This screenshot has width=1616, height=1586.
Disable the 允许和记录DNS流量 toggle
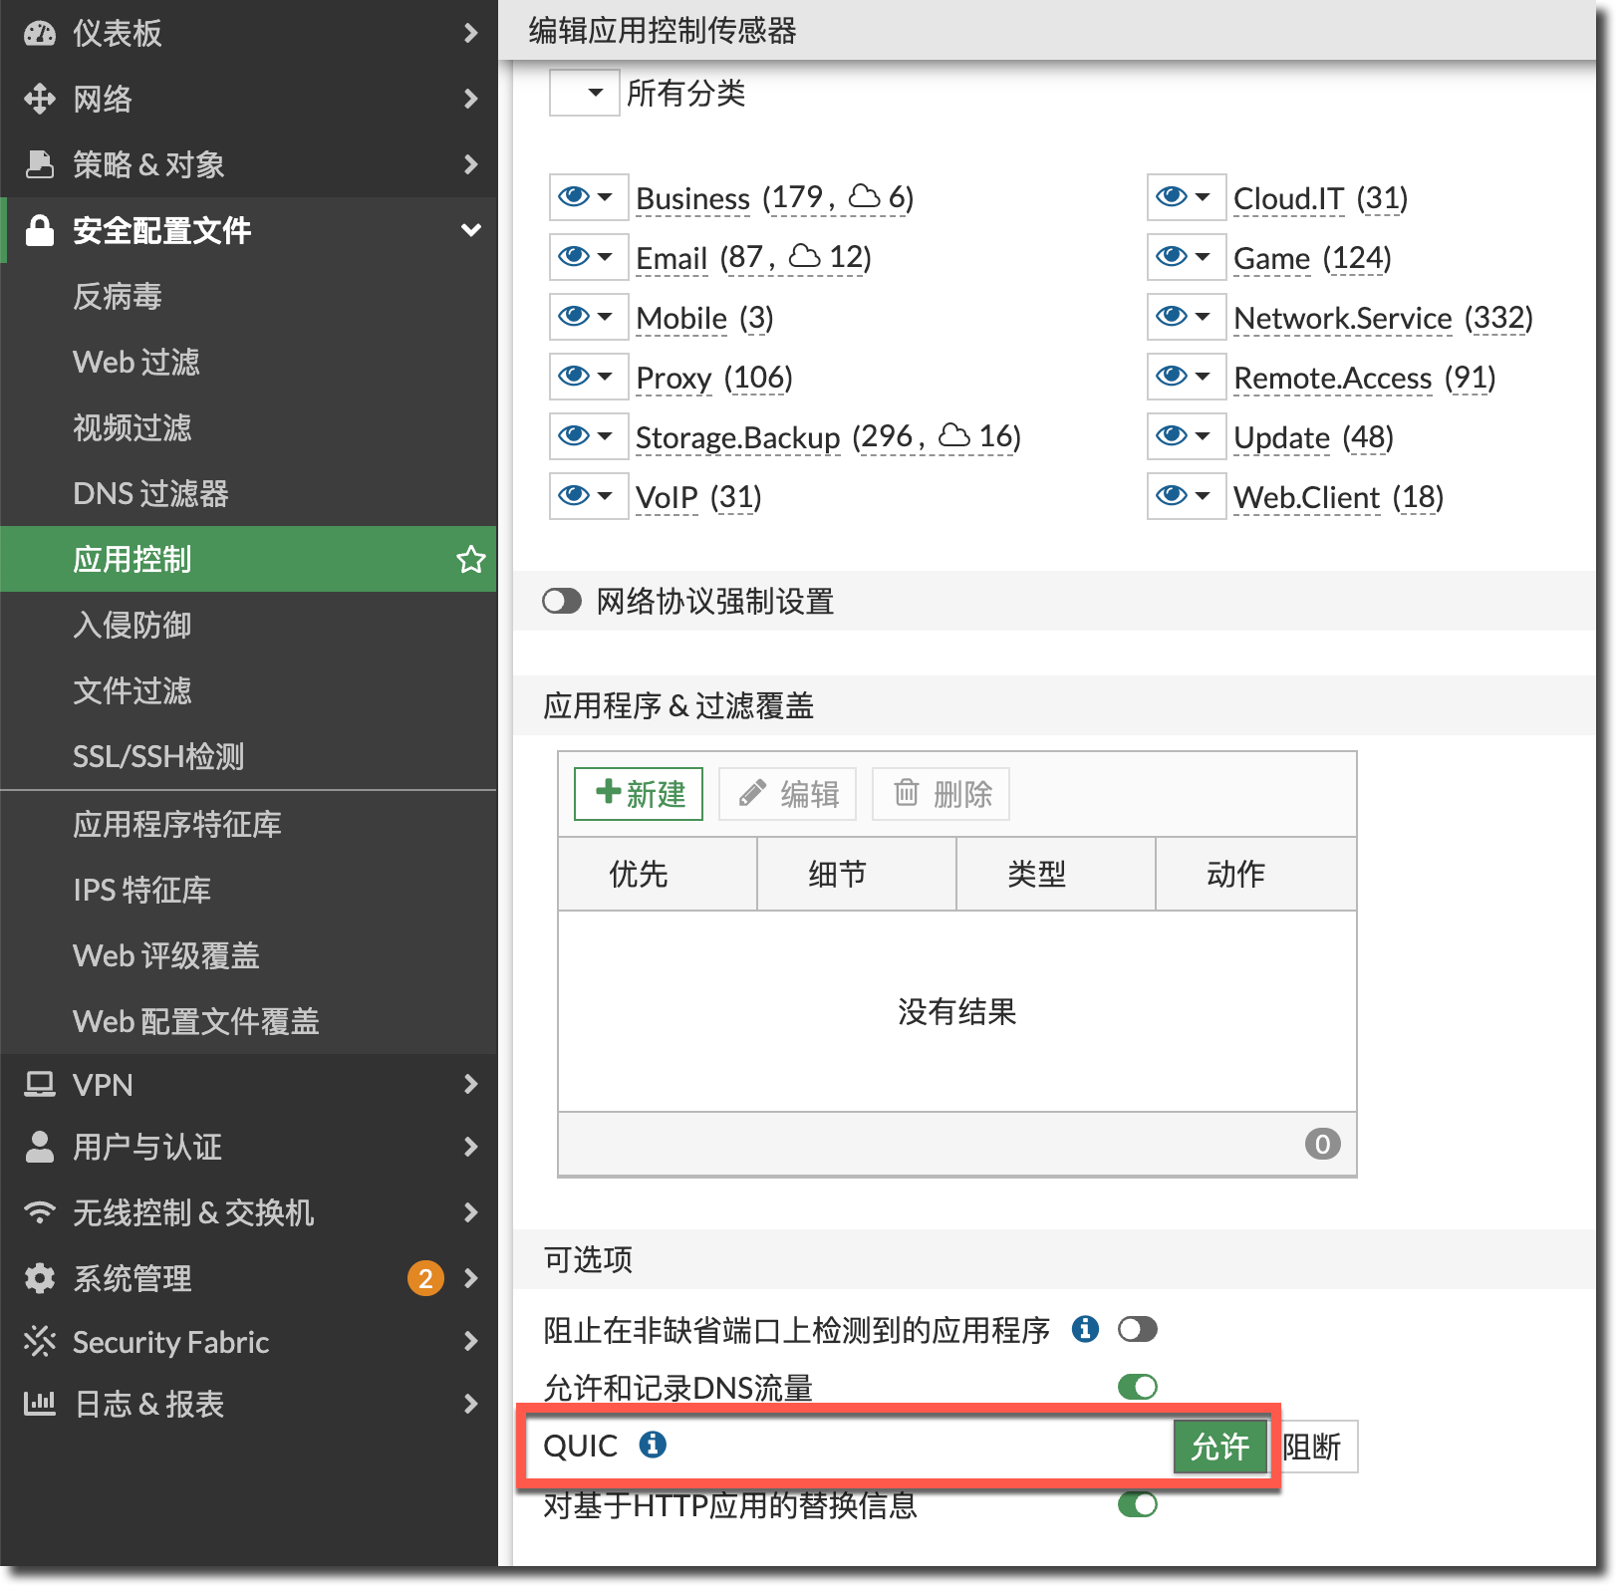1137,1387
